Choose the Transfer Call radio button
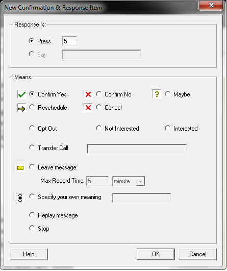The height and width of the screenshot is (271, 227). pyautogui.click(x=32, y=148)
